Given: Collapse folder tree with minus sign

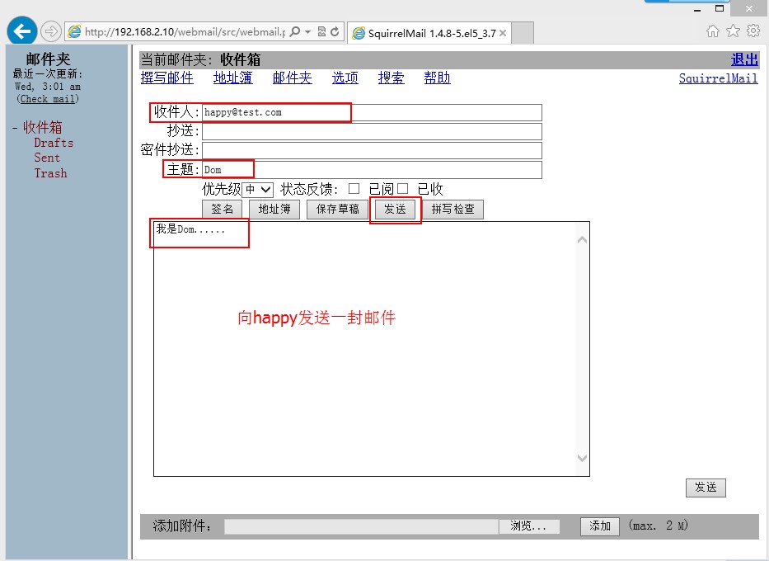Looking at the screenshot, I should (15, 128).
